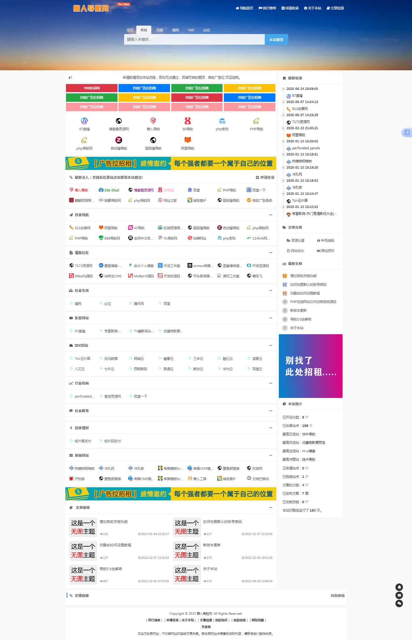Select the 360 search tab
Image resolution: width=412 pixels, height=640 pixels.
coord(191,30)
